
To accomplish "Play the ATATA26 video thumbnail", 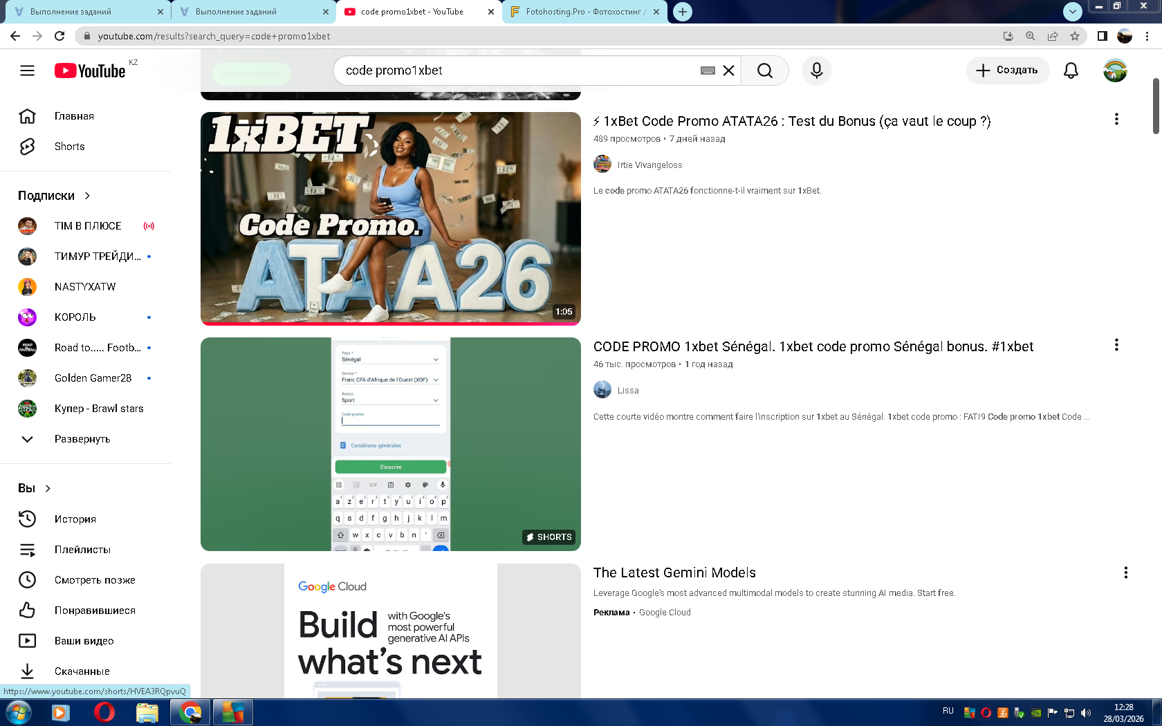I will coord(391,218).
